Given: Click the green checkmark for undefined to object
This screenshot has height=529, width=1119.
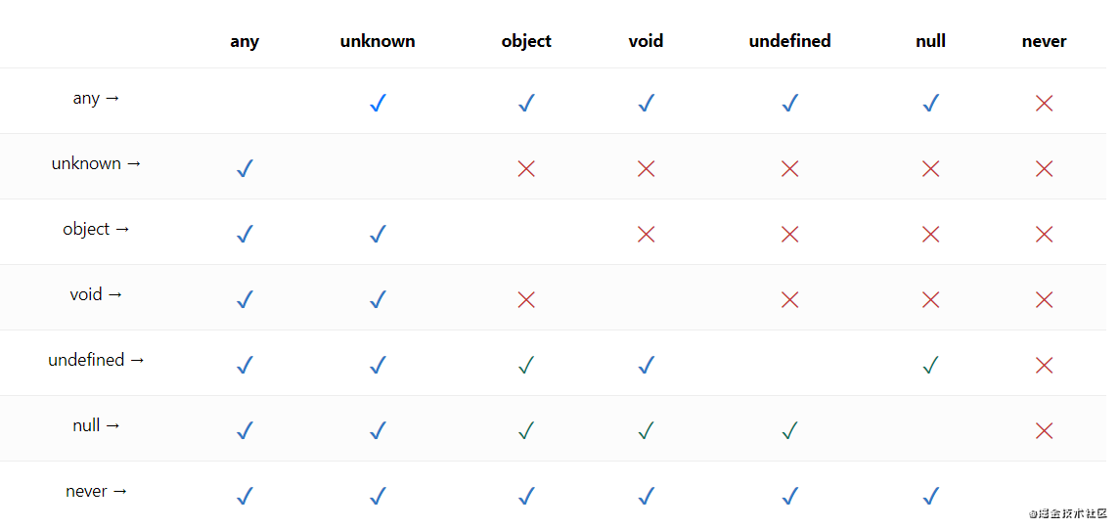Looking at the screenshot, I should pyautogui.click(x=526, y=365).
